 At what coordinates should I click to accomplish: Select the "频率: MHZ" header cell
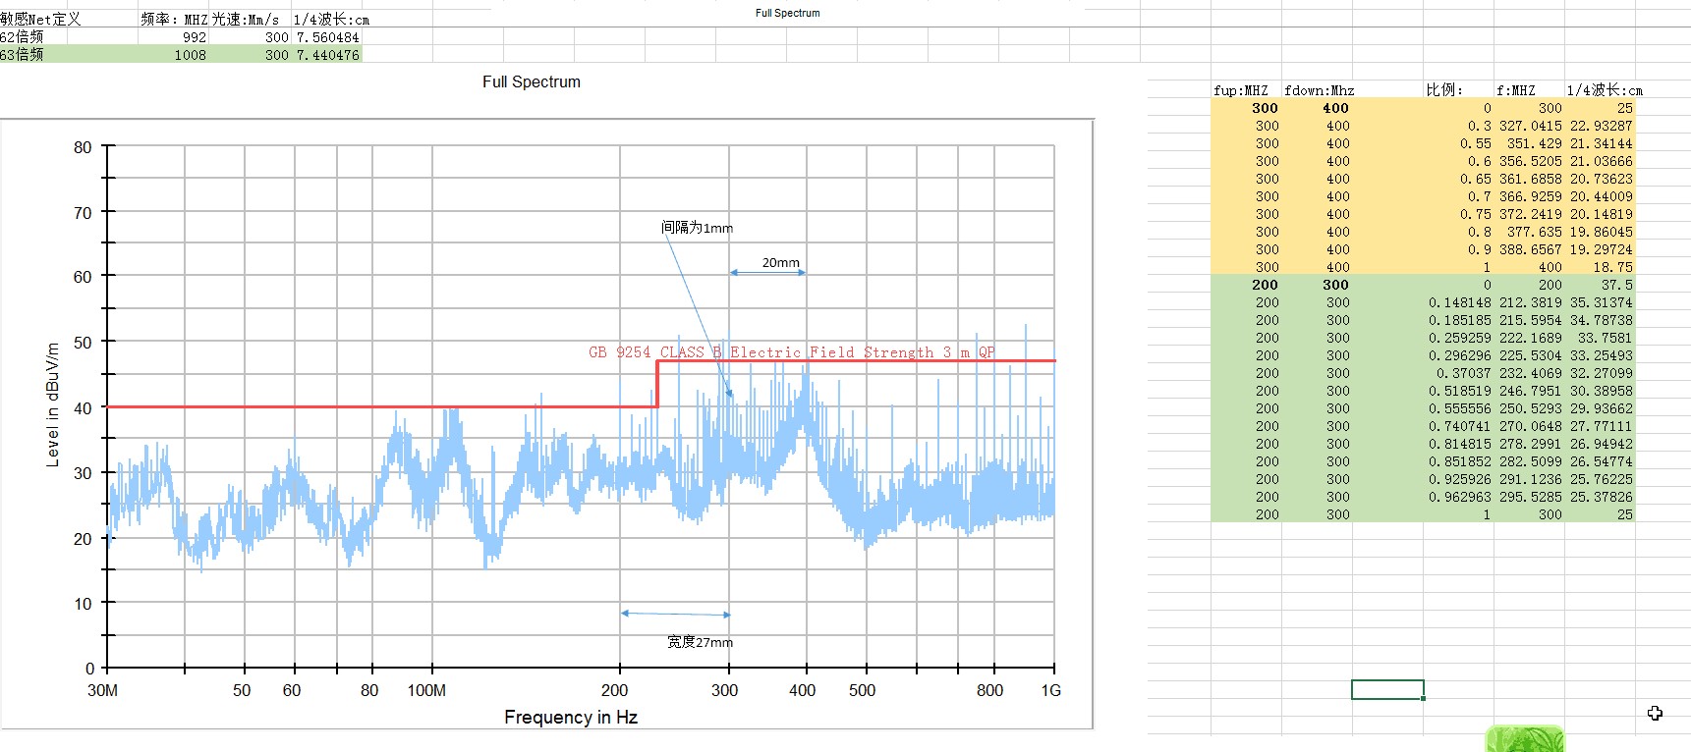174,20
